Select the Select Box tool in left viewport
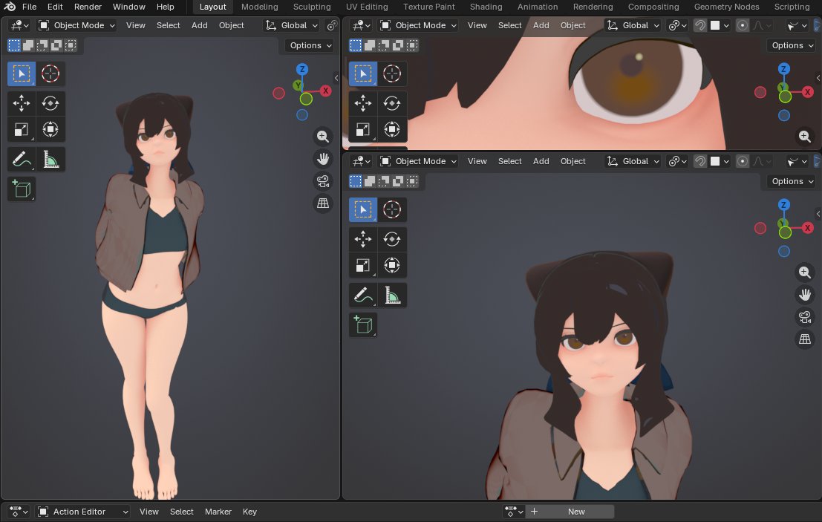 coord(22,74)
